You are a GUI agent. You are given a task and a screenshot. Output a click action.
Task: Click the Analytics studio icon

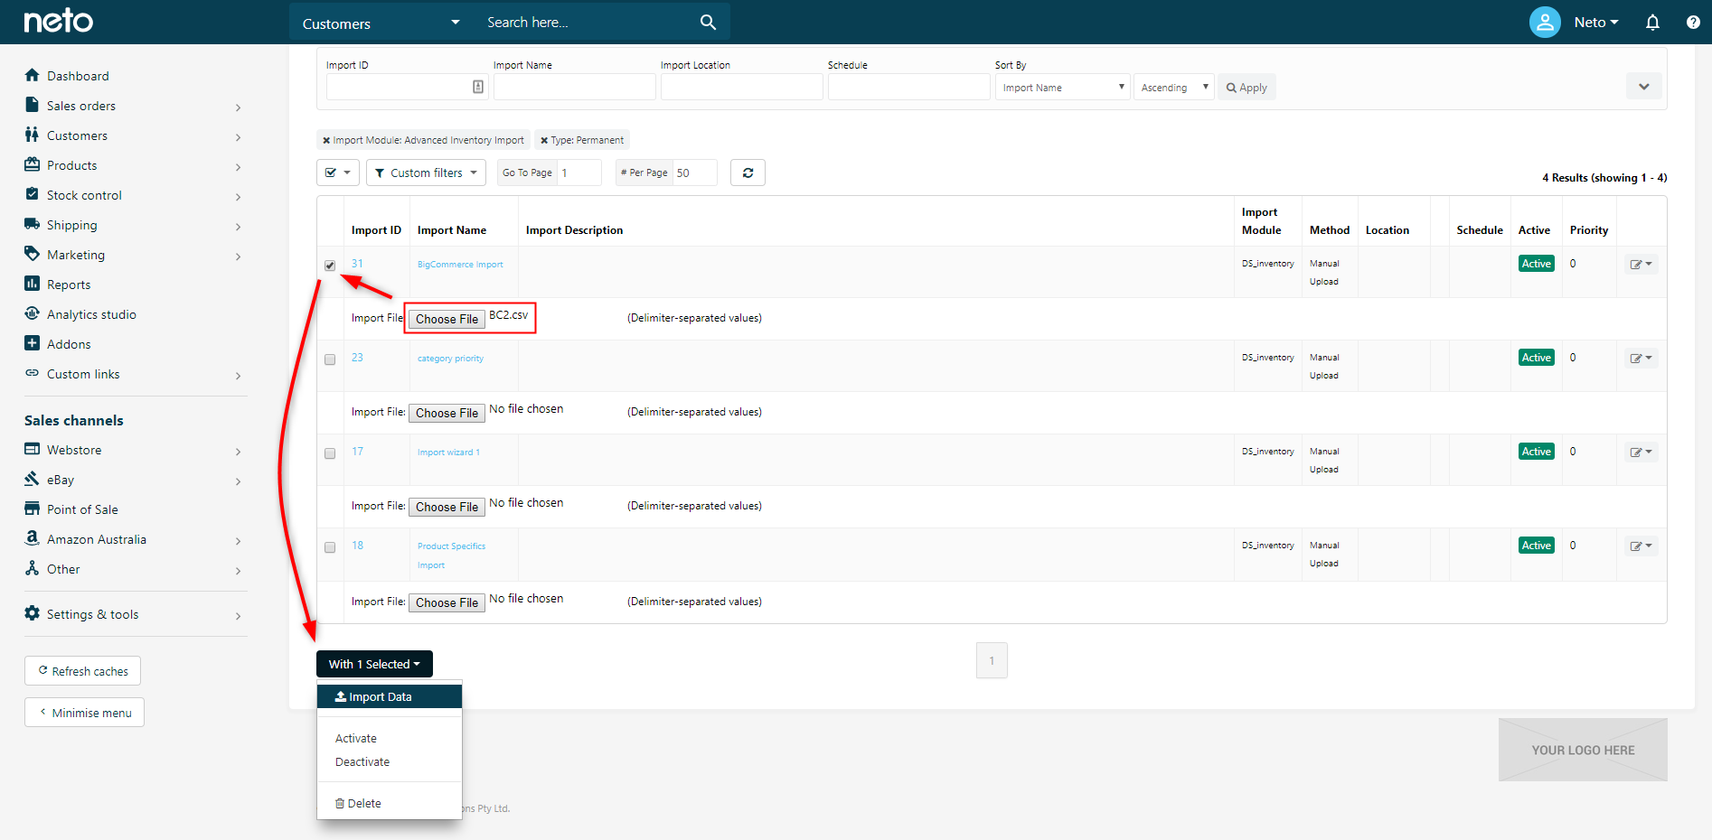(33, 313)
